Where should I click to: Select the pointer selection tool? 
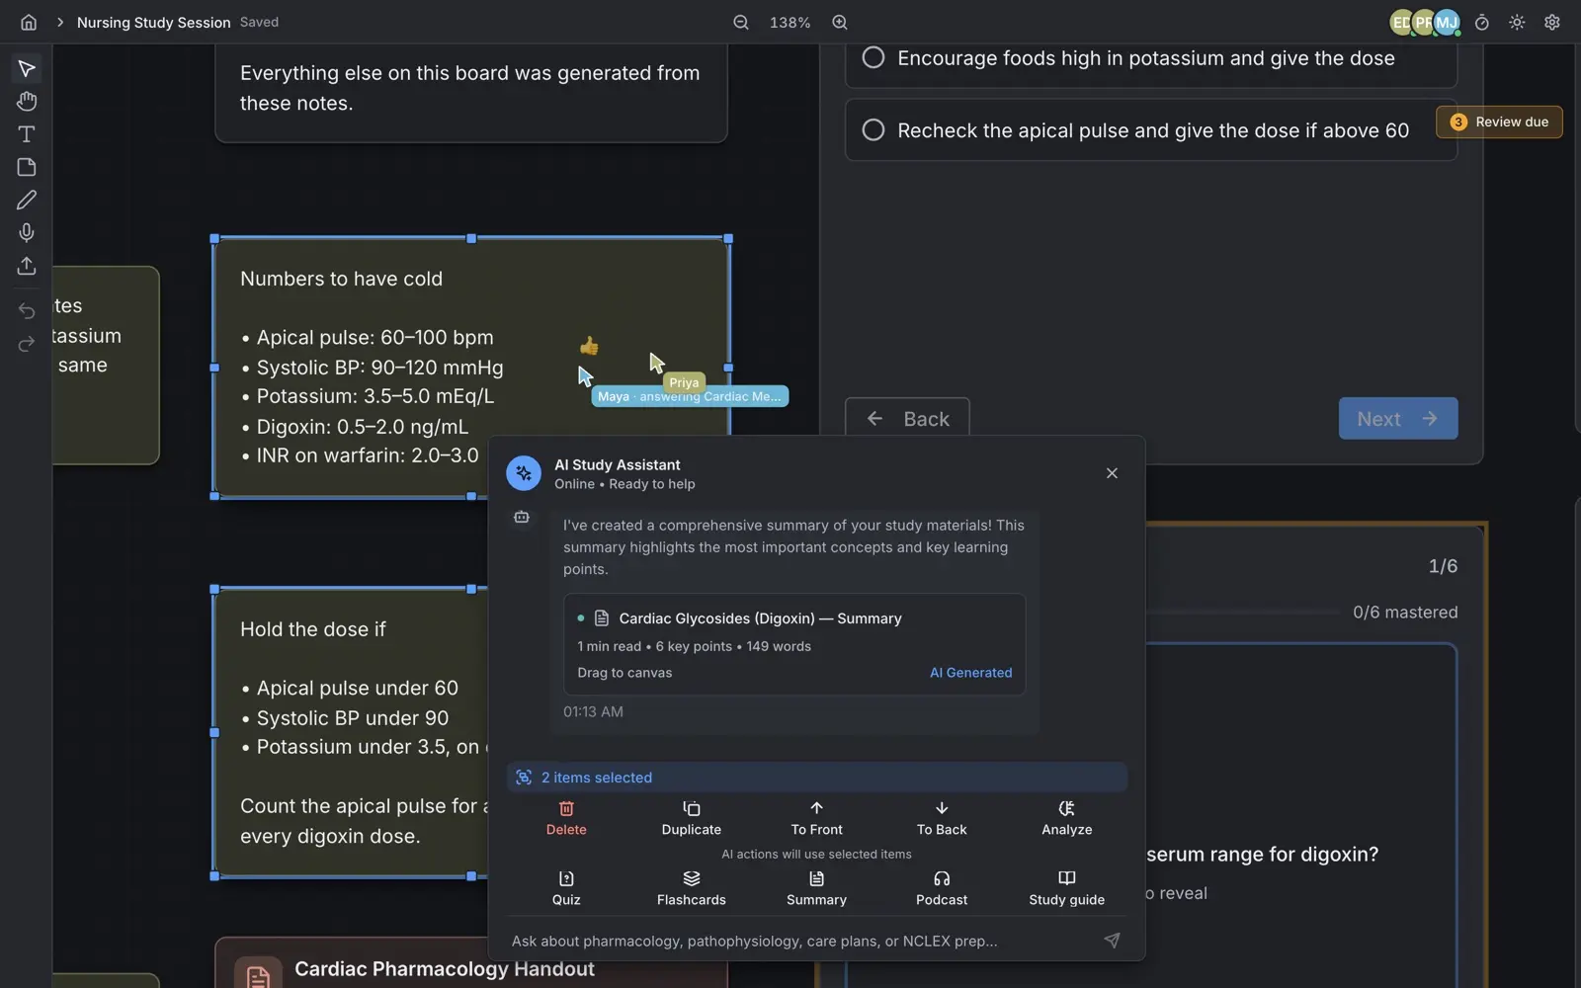[x=27, y=68]
